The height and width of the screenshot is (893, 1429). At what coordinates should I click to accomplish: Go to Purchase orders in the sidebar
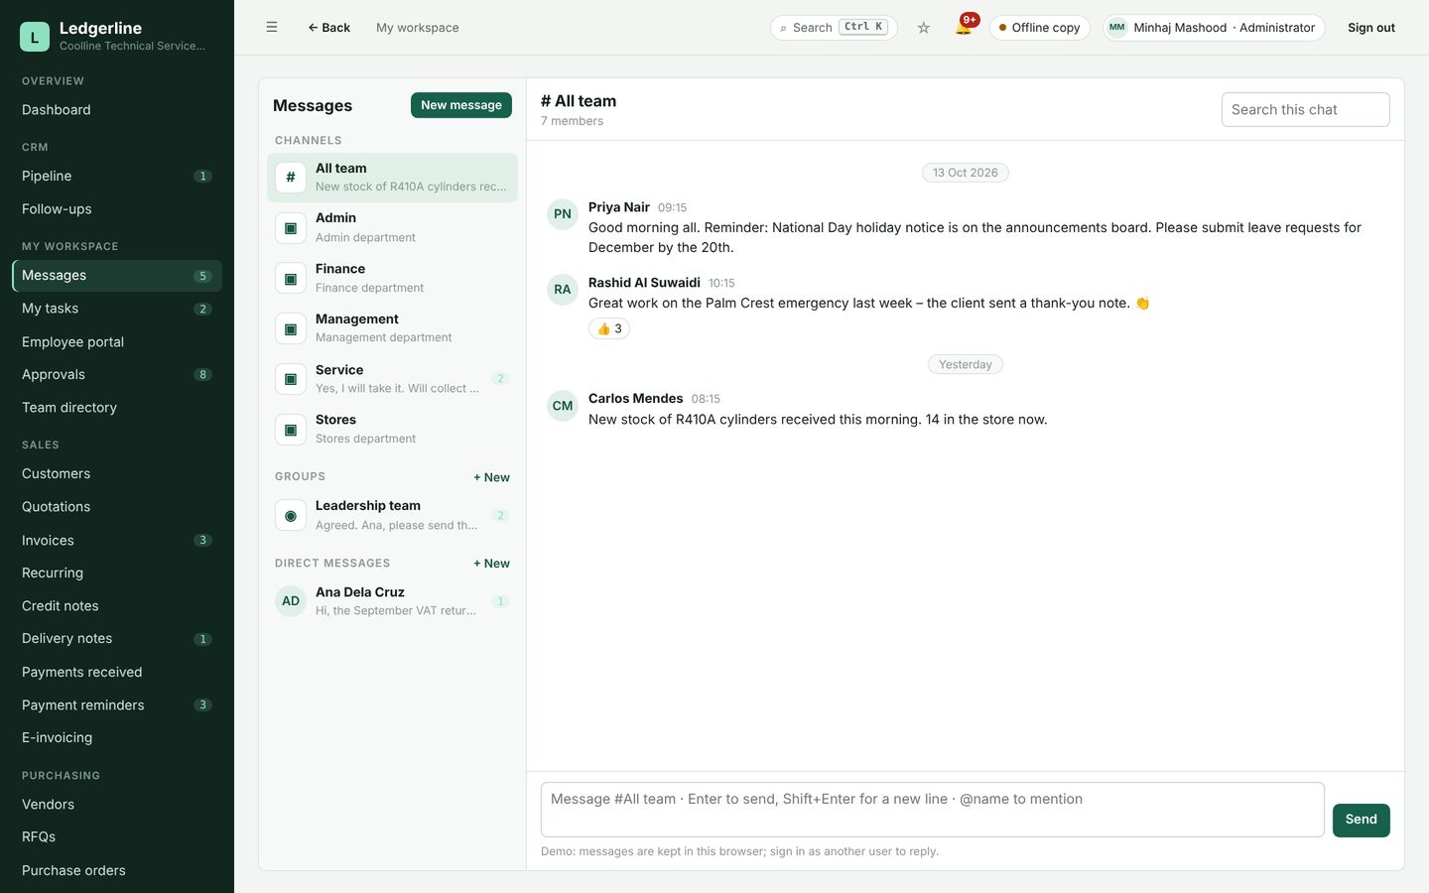tap(117, 871)
